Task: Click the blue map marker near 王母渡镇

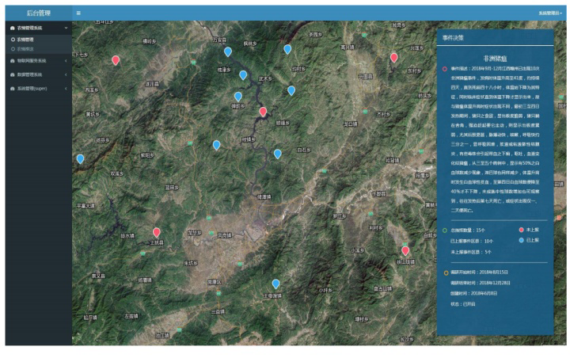Action: (x=275, y=284)
